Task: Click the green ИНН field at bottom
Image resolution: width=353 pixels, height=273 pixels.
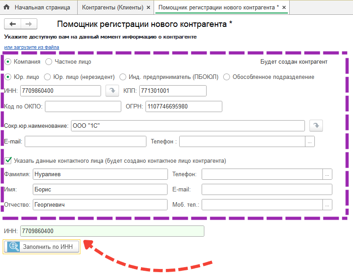Action: (x=112, y=231)
